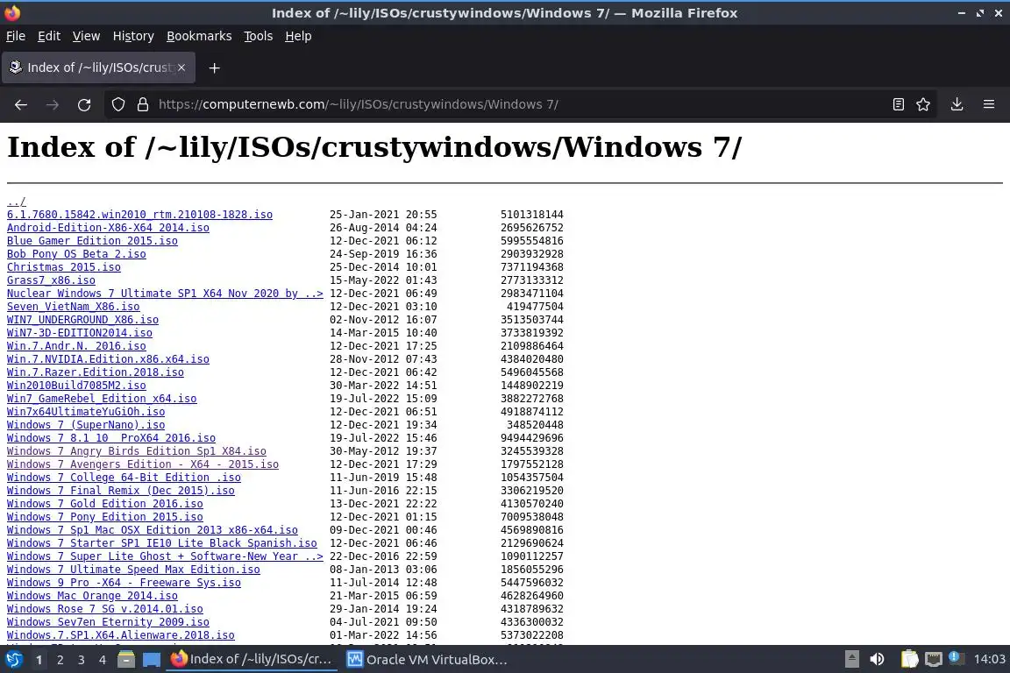Open Win.7.NVIDIA.Edition.x86.x64.iso link
The width and height of the screenshot is (1010, 673).
(x=108, y=358)
